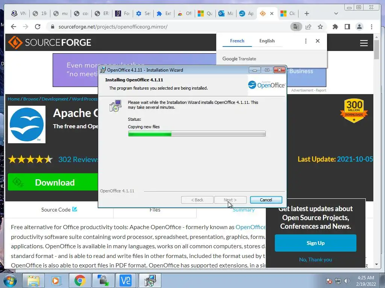Click the site security padlock icon

pyautogui.click(x=52, y=27)
